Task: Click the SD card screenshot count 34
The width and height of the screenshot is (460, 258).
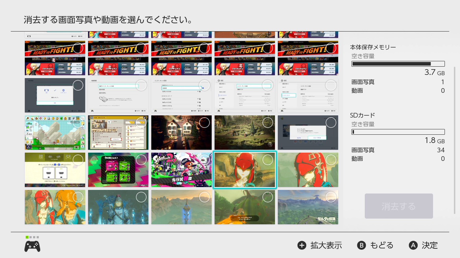Action: tap(441, 150)
